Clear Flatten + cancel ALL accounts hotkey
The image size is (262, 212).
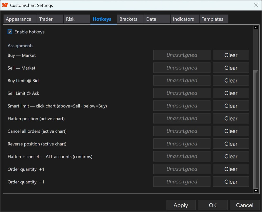(231, 156)
